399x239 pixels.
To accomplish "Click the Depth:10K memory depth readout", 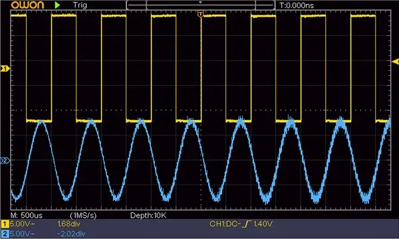I will coord(148,215).
